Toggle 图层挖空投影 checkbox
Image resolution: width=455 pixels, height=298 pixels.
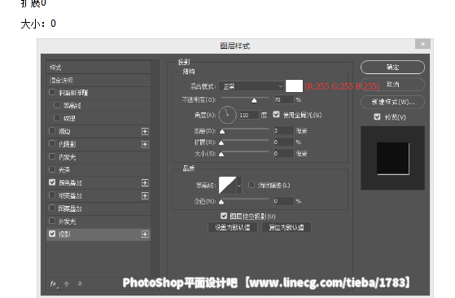(x=224, y=216)
